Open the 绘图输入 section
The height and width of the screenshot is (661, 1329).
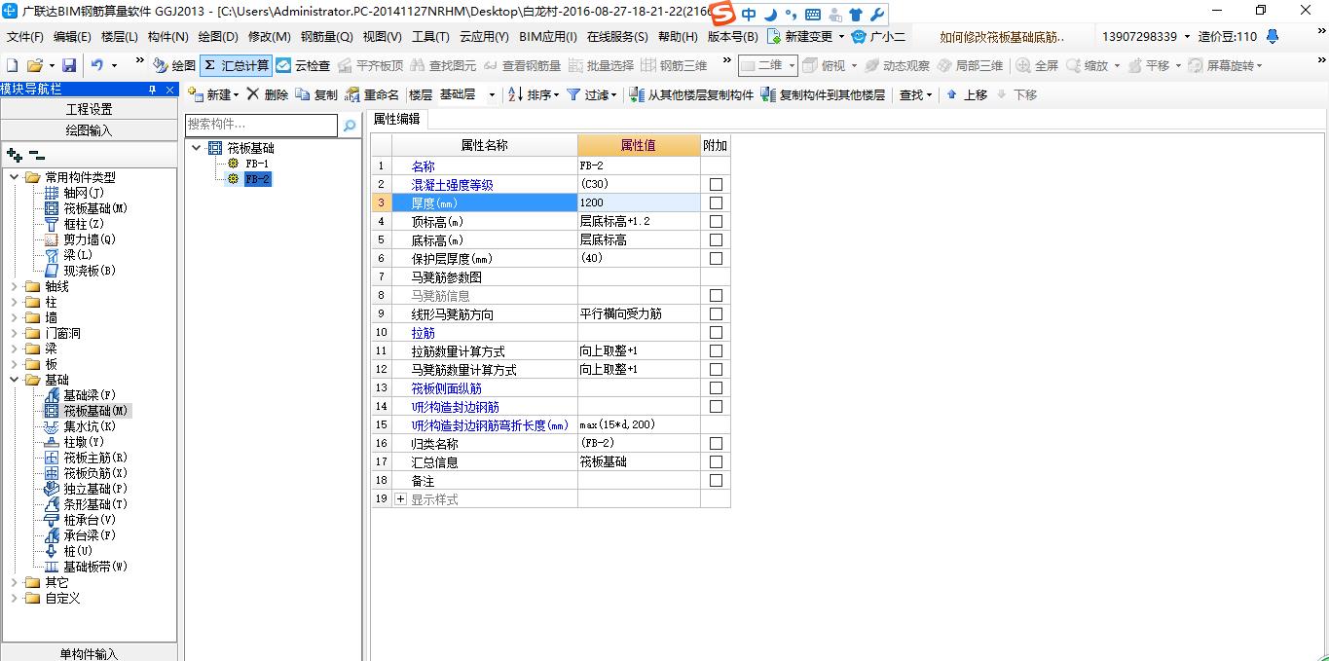click(x=89, y=130)
